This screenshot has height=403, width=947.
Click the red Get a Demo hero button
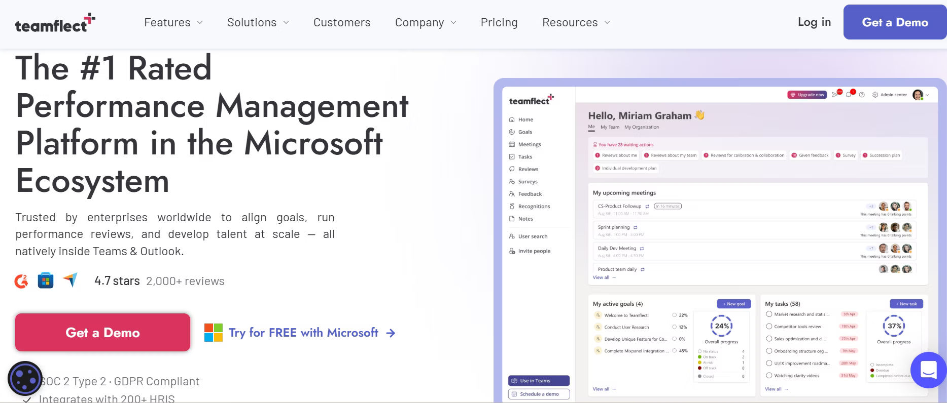coord(102,332)
